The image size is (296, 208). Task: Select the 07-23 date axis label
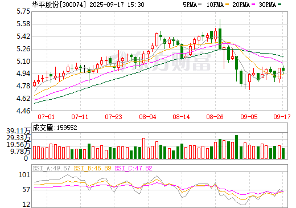tap(113, 117)
